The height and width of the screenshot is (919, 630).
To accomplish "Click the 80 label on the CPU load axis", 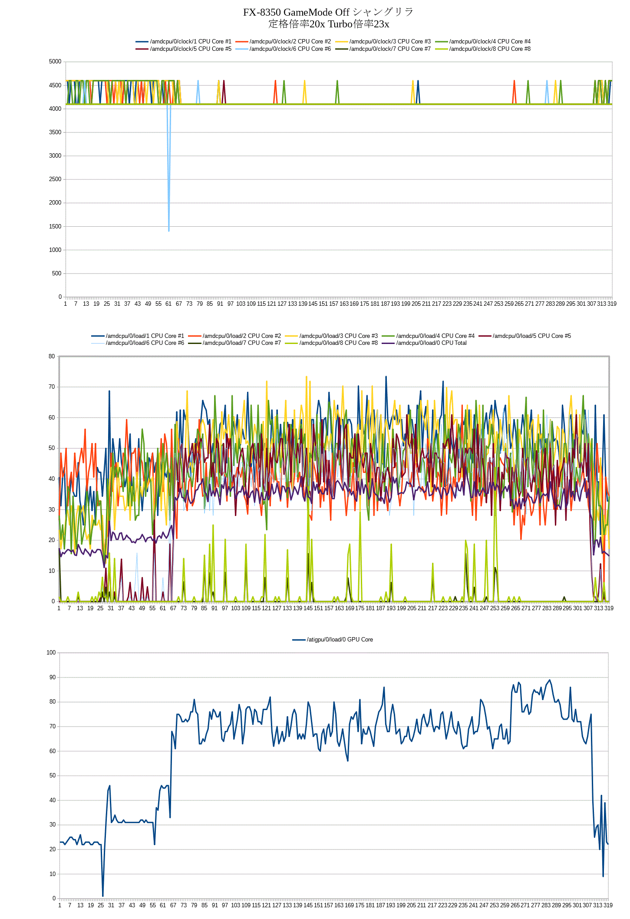I will (52, 357).
